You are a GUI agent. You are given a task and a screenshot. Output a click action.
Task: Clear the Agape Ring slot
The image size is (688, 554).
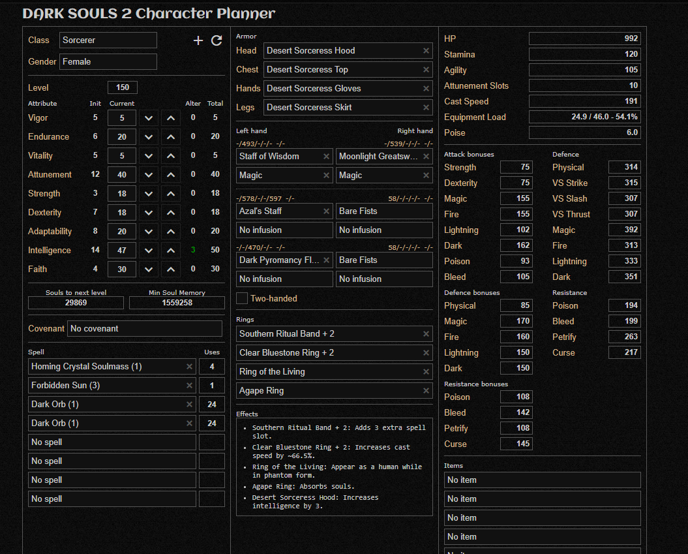point(426,391)
